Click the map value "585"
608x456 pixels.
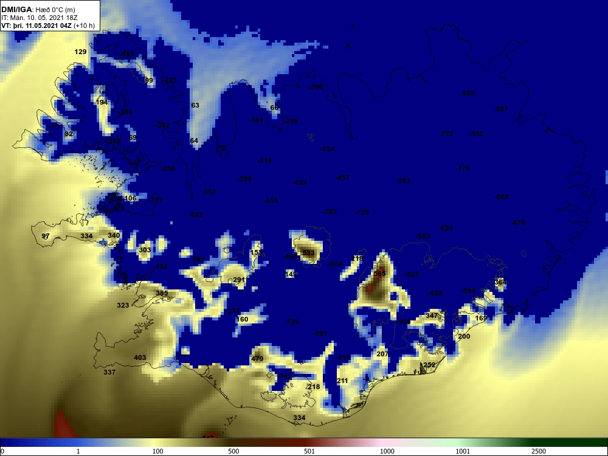[x=379, y=274]
